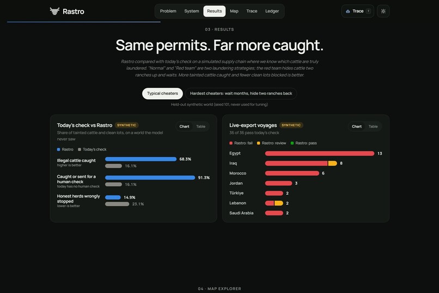The image size is (439, 293).
Task: Click the 'Held-out synthetic world' caption
Action: point(219,104)
